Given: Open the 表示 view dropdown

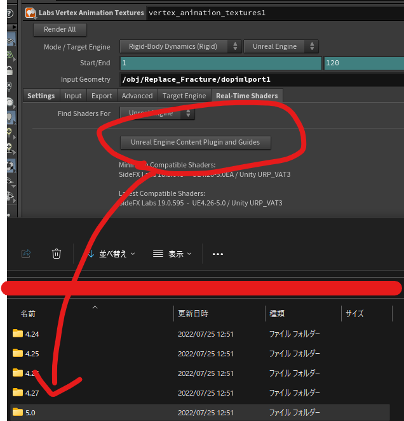Looking at the screenshot, I should (x=172, y=254).
